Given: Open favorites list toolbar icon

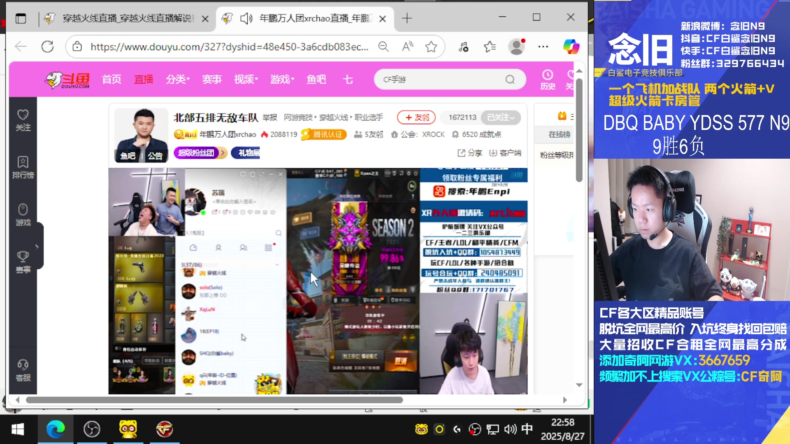Looking at the screenshot, I should click(490, 47).
